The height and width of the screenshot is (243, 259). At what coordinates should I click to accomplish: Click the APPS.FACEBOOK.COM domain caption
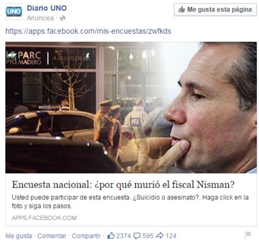tap(44, 218)
